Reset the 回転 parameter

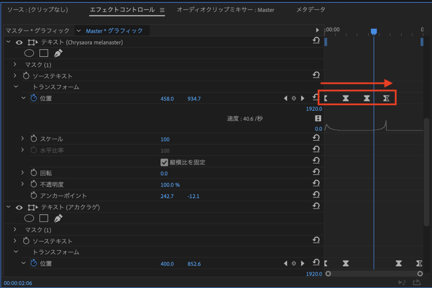tap(316, 172)
